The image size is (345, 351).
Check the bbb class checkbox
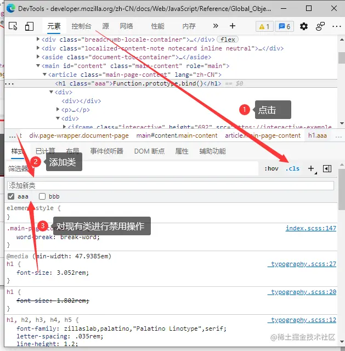pos(42,196)
